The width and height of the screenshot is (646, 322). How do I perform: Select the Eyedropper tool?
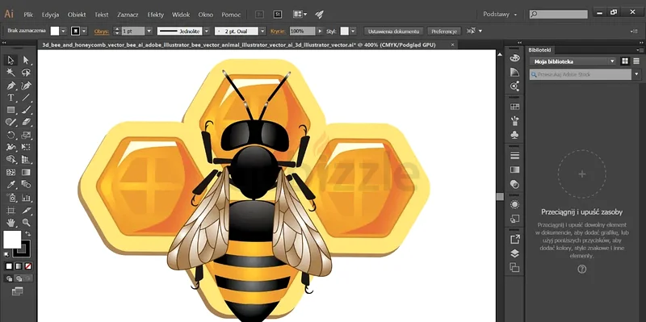[10, 185]
